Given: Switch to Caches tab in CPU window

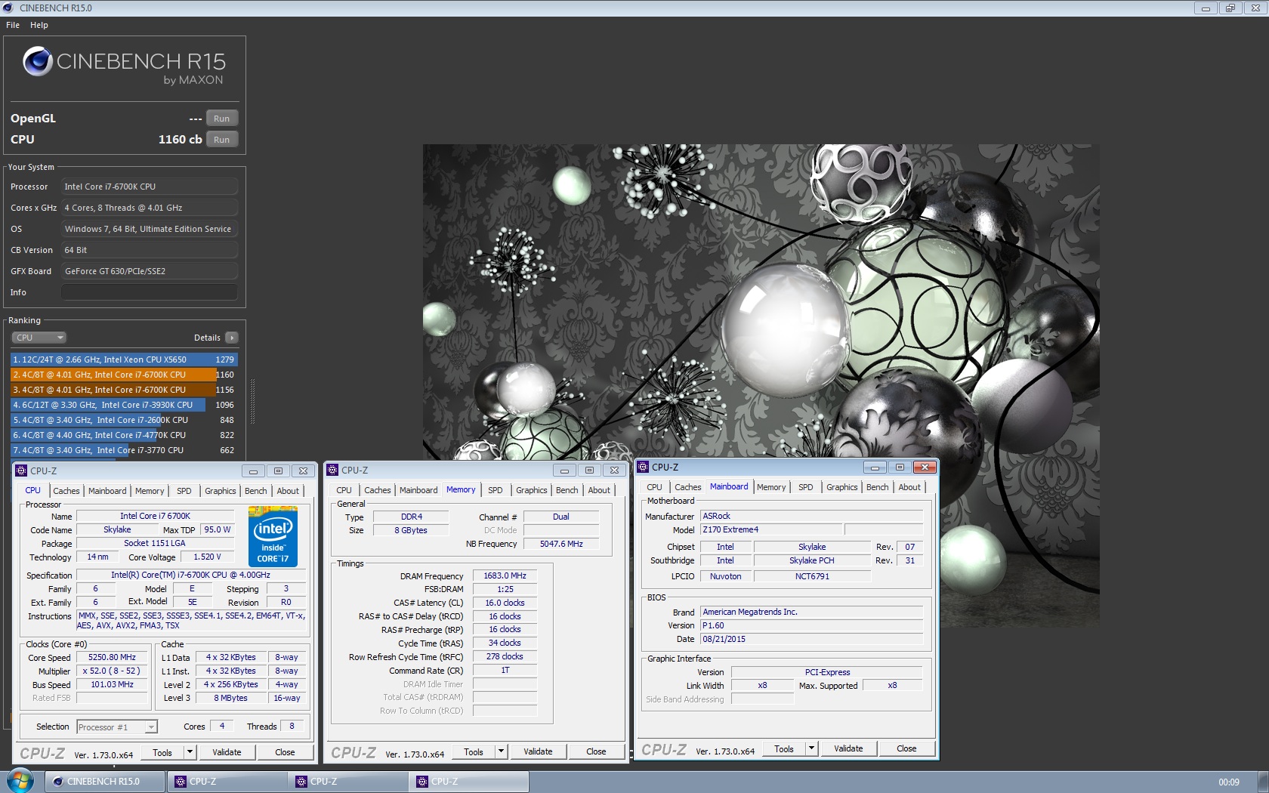Looking at the screenshot, I should tap(66, 491).
